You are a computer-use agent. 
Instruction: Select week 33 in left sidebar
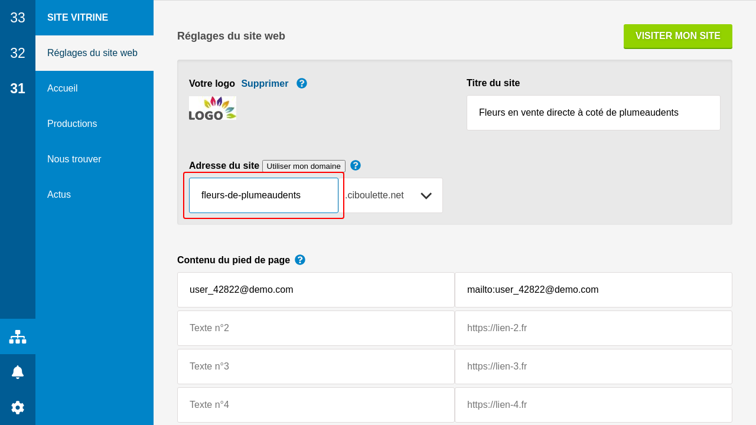[18, 18]
